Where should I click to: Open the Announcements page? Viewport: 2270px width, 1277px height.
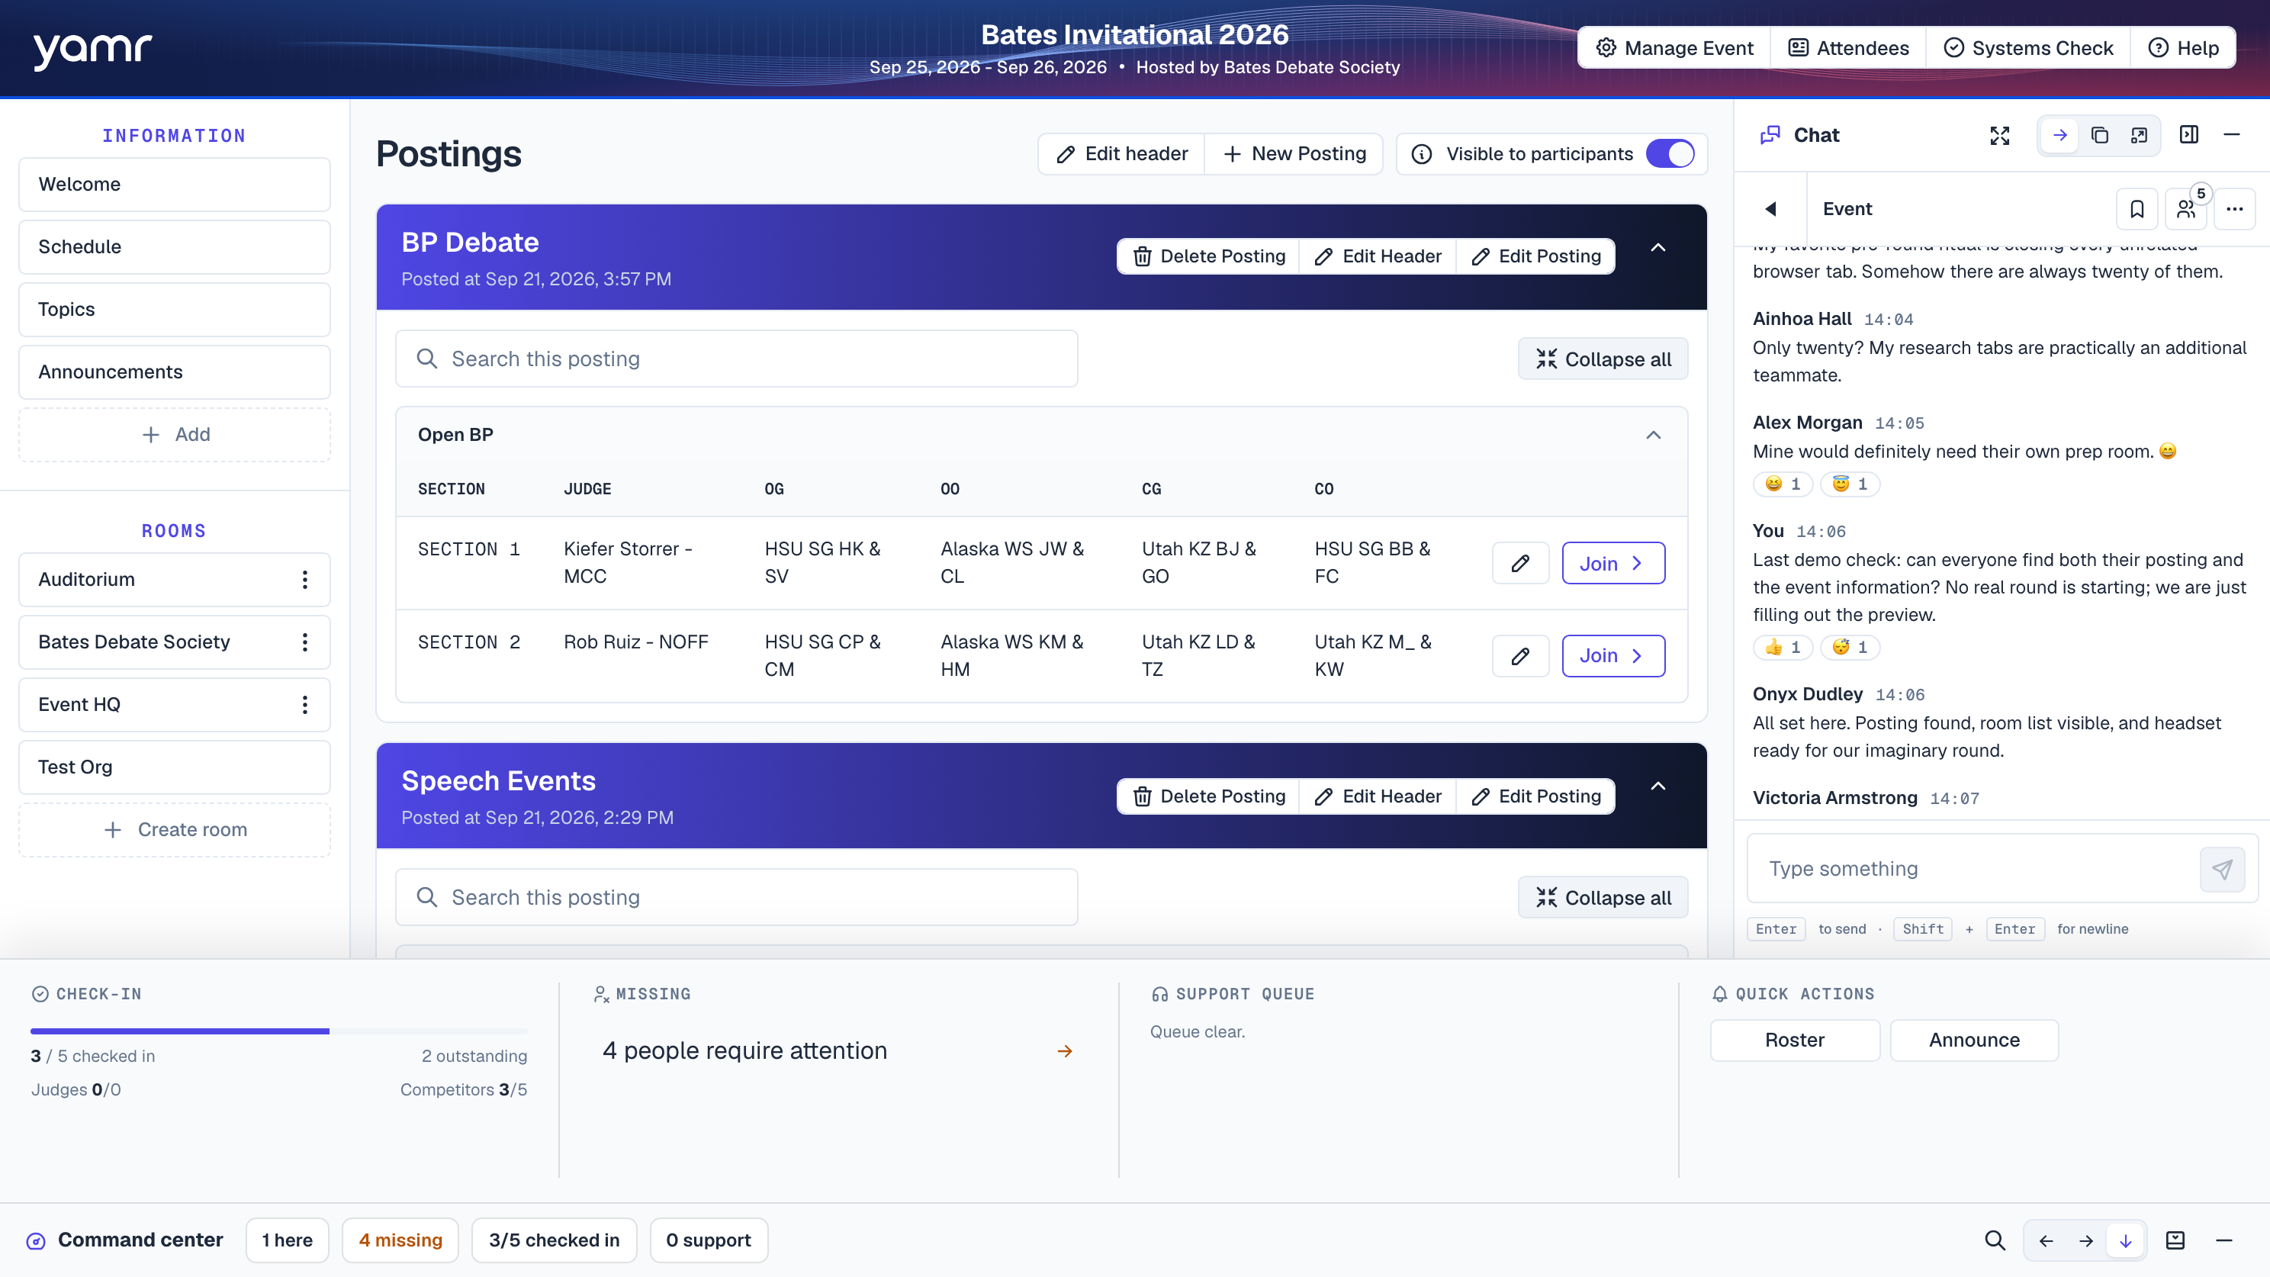175,372
